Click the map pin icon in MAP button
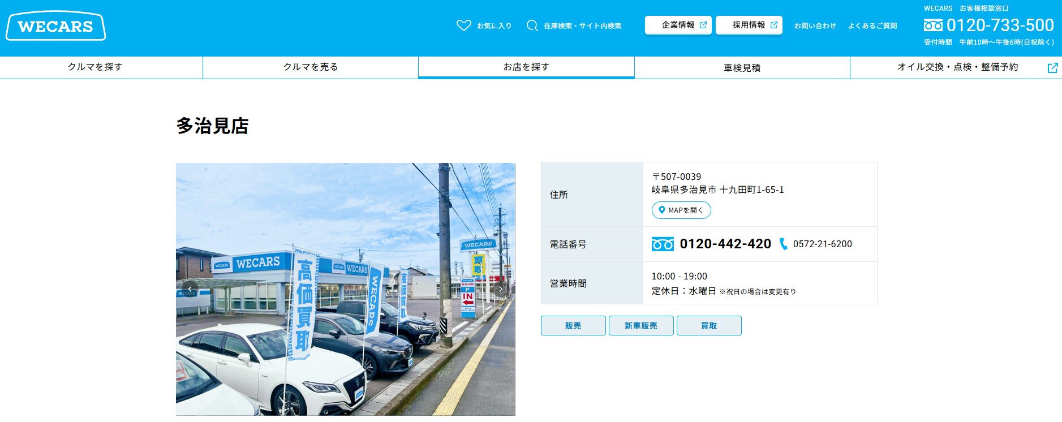Viewport: 1062px width, 422px height. pyautogui.click(x=661, y=210)
